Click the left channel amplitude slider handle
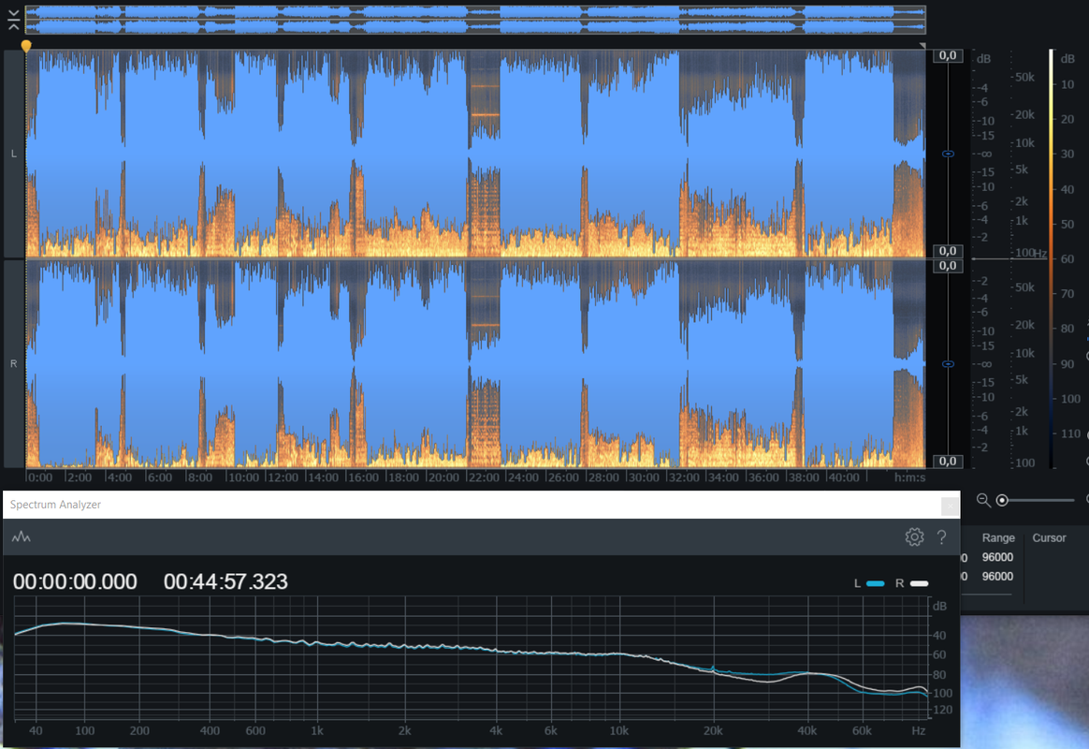The height and width of the screenshot is (749, 1089). (x=948, y=154)
